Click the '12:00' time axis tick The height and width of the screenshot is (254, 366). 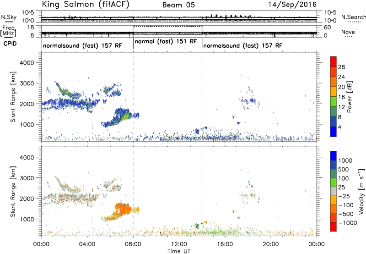point(179,244)
